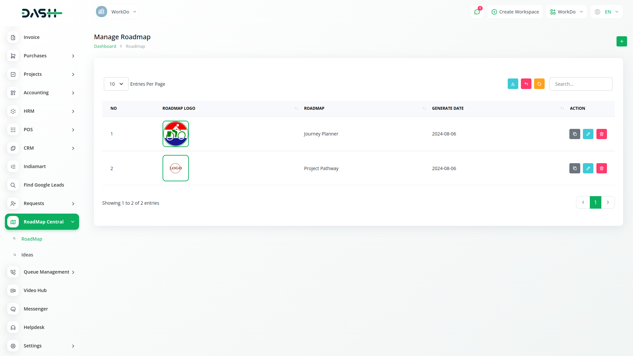Copy link for Journey Planner roadmap
633x356 pixels.
[574, 134]
